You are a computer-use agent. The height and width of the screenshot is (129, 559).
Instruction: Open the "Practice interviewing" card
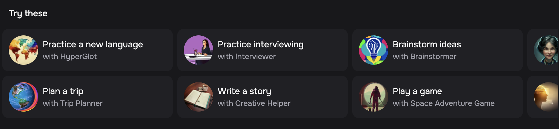pos(263,50)
